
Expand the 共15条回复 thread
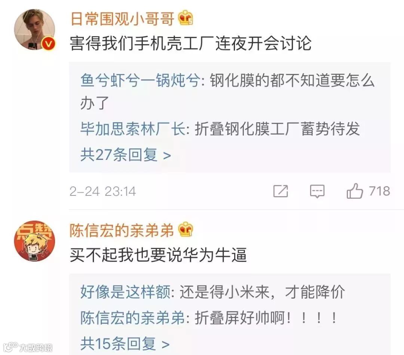125,344
